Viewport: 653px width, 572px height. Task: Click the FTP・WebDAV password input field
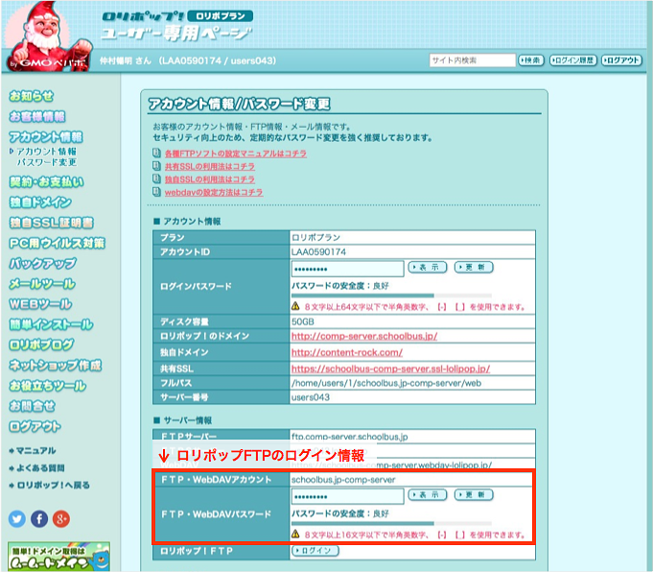[348, 496]
